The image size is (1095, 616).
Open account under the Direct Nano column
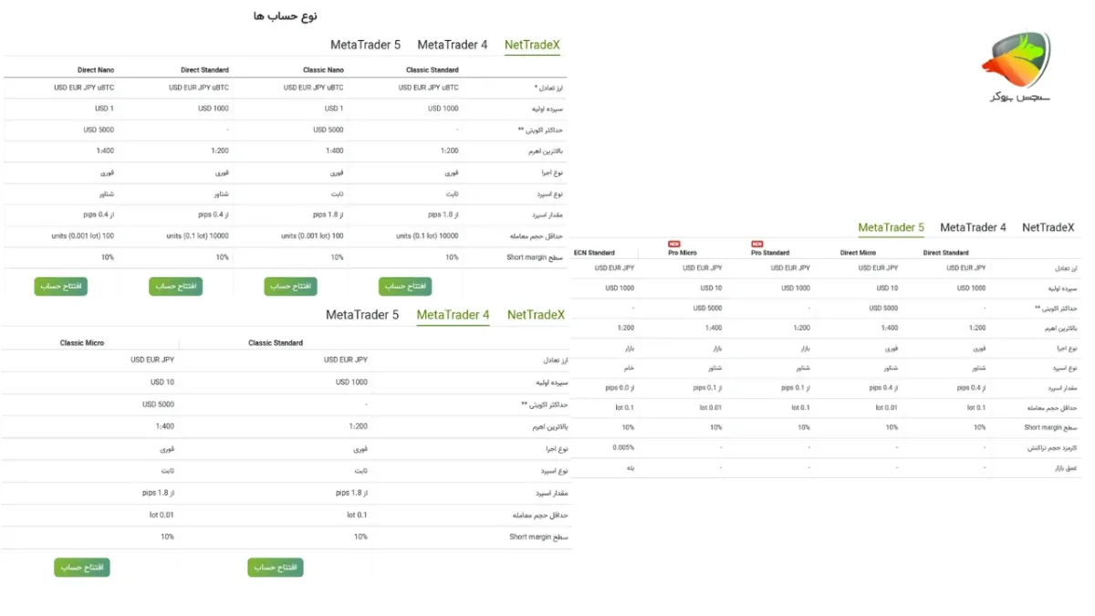click(61, 287)
